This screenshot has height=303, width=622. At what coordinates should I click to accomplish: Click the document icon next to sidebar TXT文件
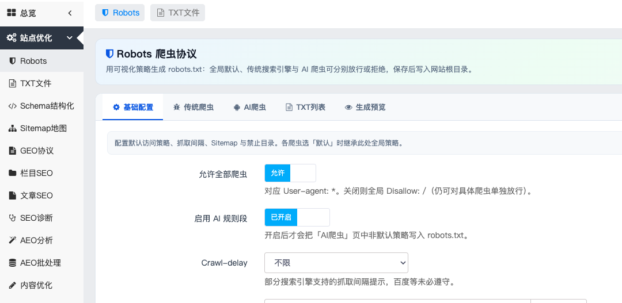coord(12,83)
